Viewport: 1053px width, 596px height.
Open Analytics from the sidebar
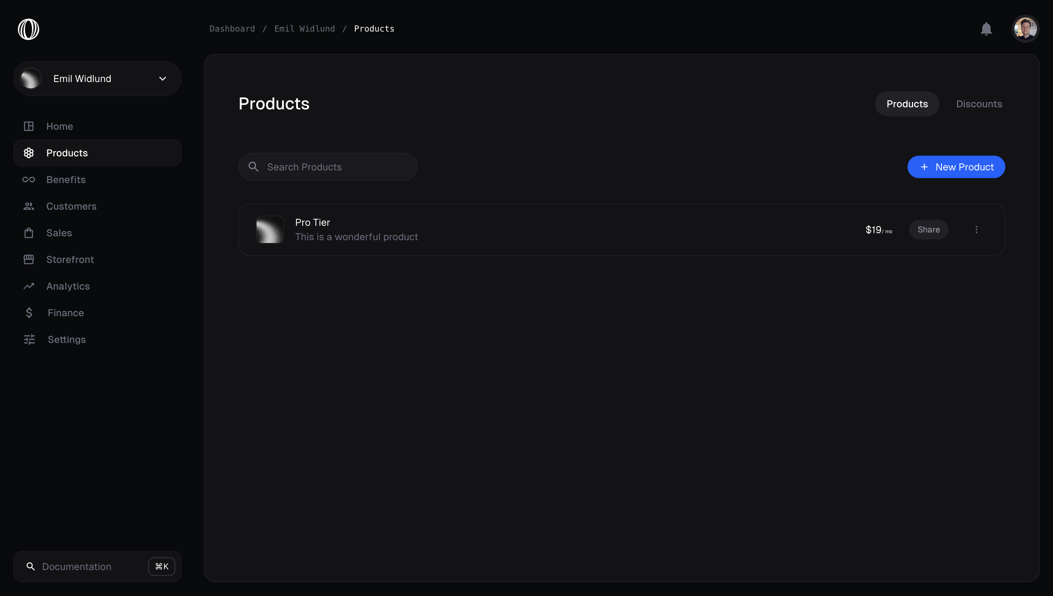coord(68,286)
